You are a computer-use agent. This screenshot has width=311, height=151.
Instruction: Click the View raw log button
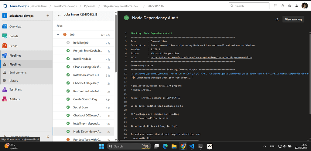[293, 19]
